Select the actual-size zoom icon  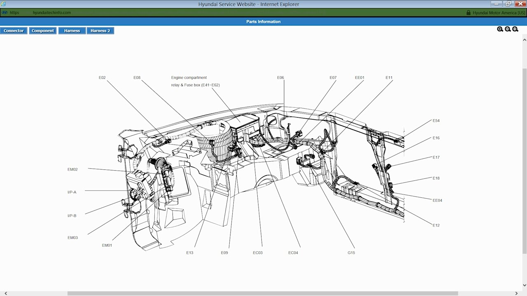click(515, 29)
